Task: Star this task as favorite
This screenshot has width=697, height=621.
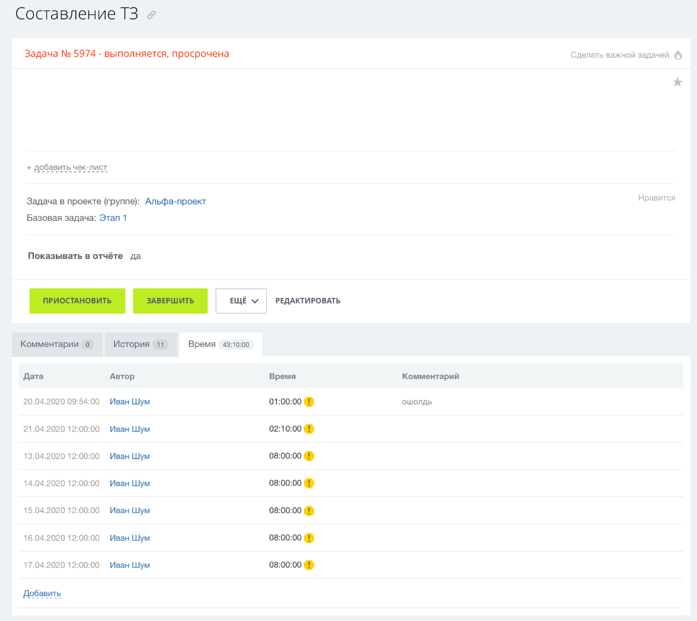Action: 678,82
